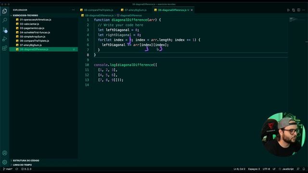Open the Run and Debug view icon
308x173 pixels.
5,39
